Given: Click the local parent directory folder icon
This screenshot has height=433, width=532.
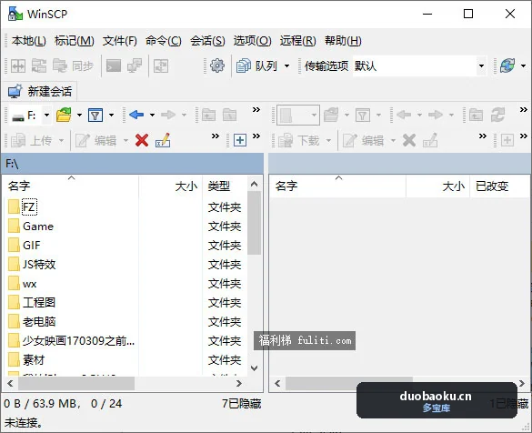Looking at the screenshot, I should pos(208,115).
